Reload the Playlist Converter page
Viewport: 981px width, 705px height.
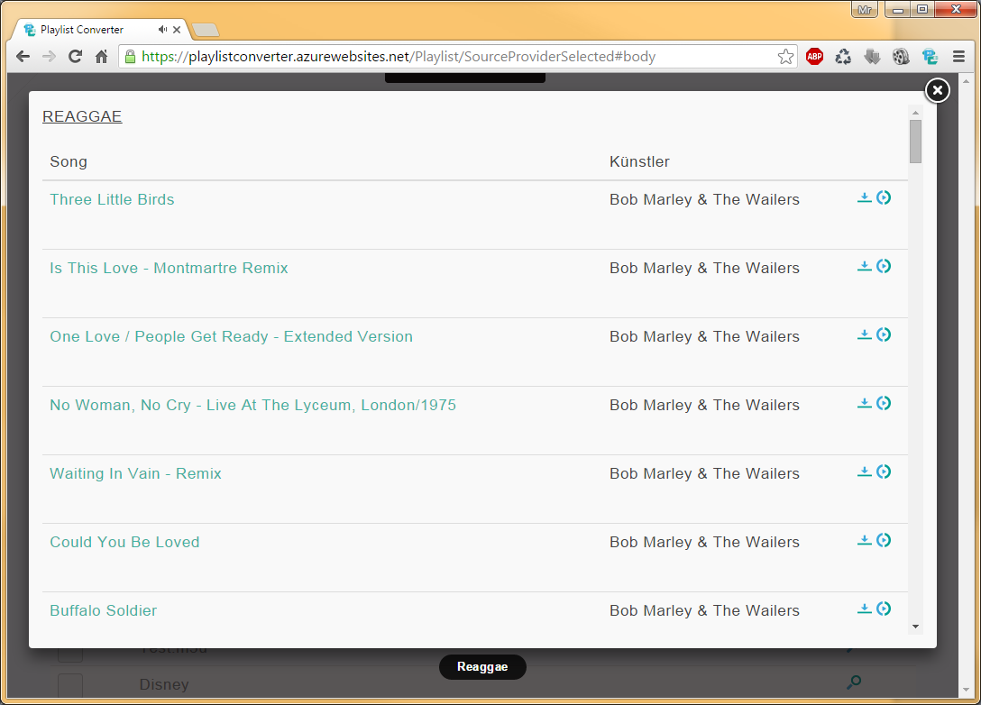click(x=75, y=56)
